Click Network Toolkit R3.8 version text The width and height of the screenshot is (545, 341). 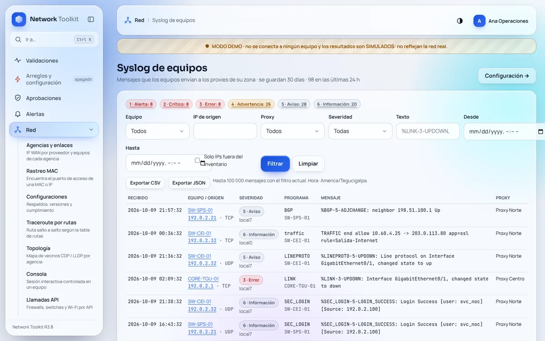coord(33,327)
